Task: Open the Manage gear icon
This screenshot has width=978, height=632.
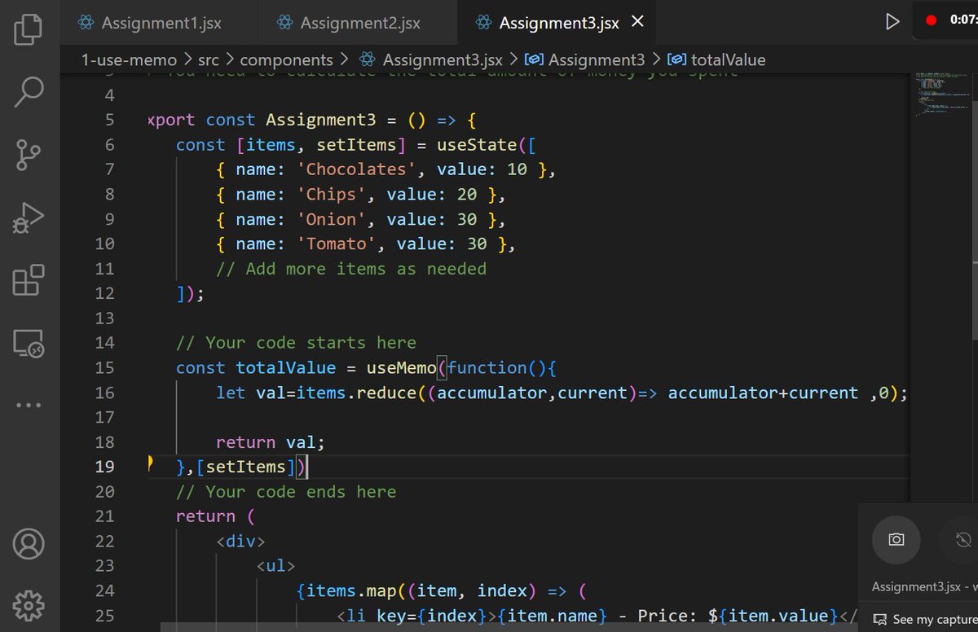Action: point(29,605)
